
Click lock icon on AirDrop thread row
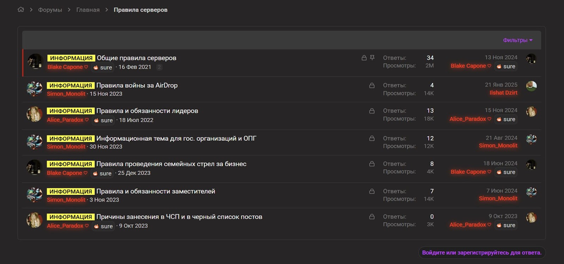[x=372, y=85]
